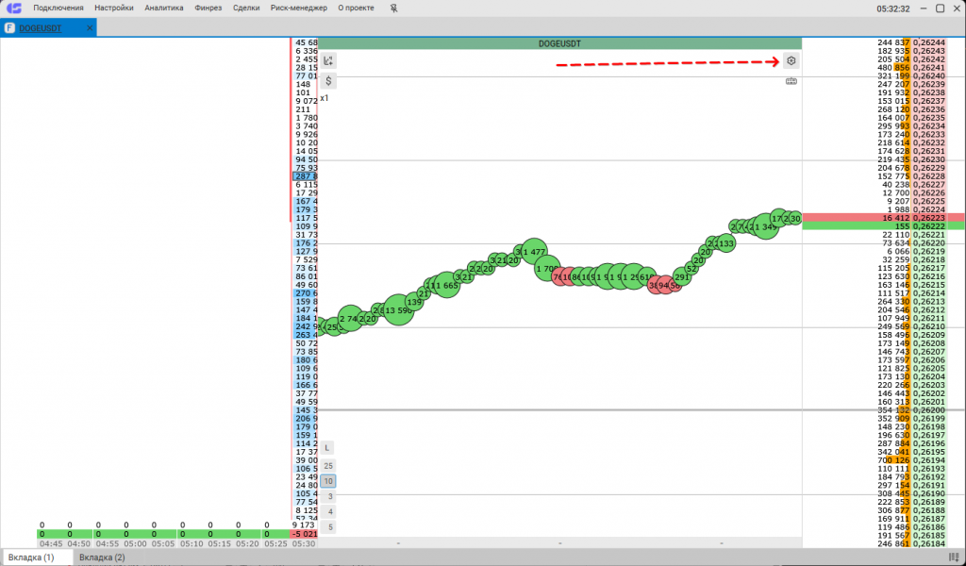
Task: Open chart settings gear icon
Action: tap(791, 60)
